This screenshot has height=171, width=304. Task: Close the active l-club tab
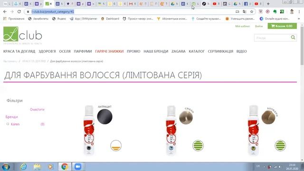pyautogui.click(x=51, y=4)
